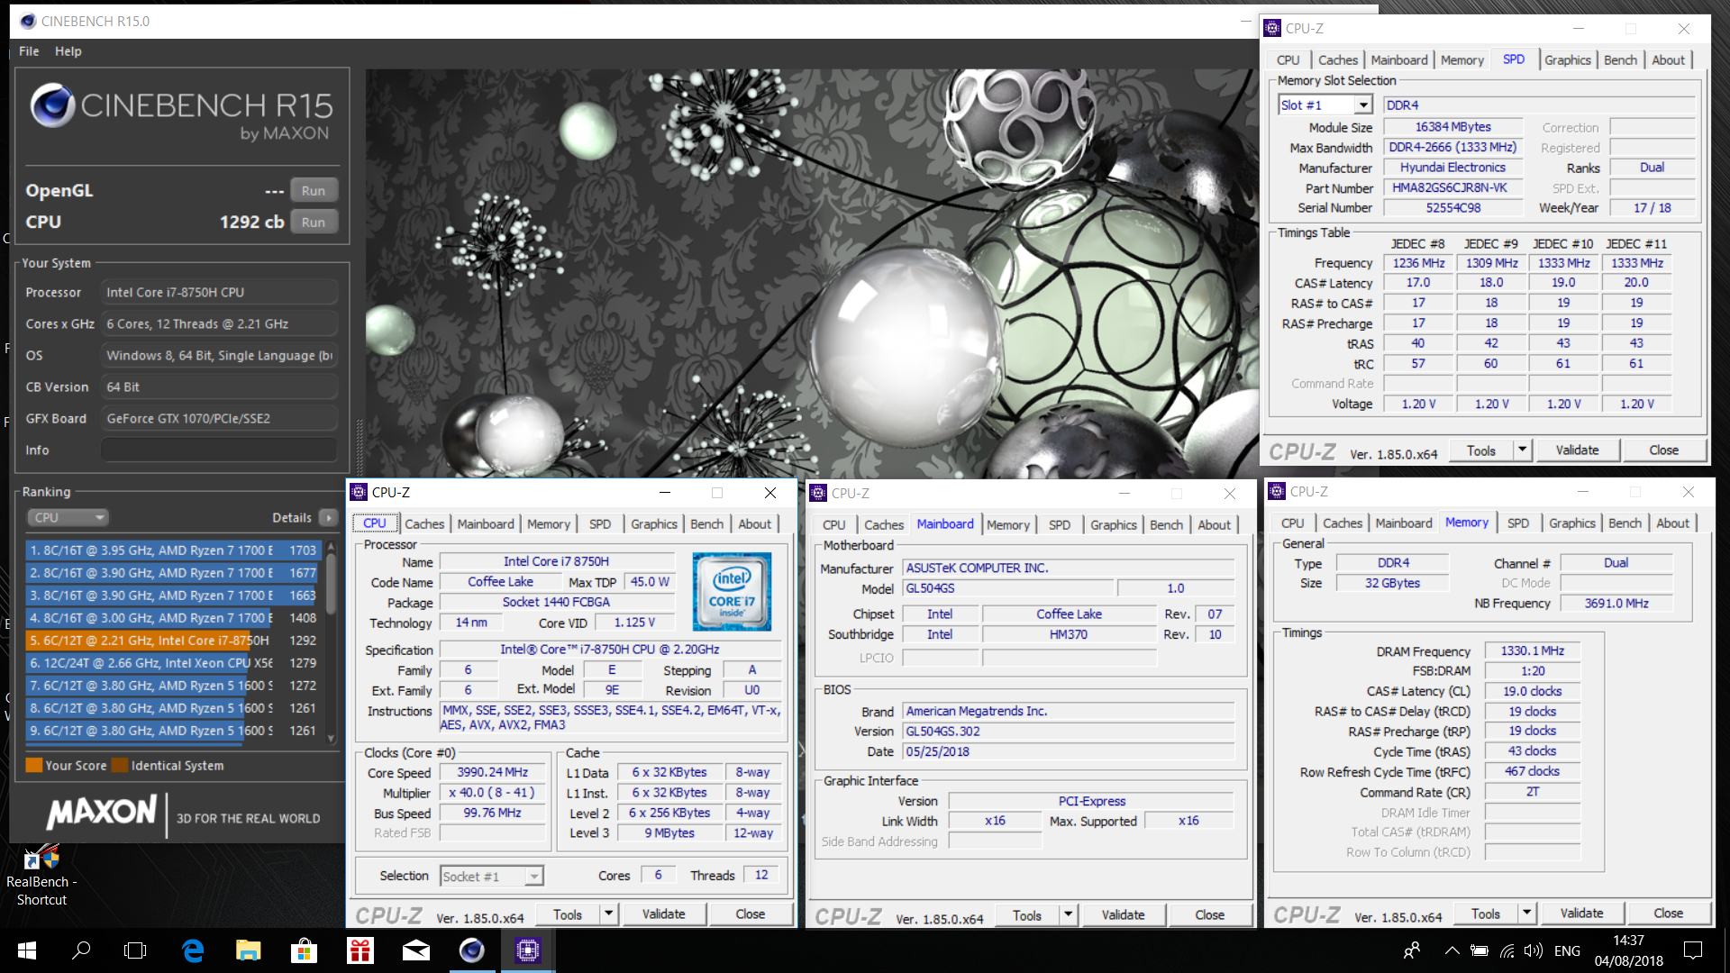
Task: Select highlighted Intel Core i7-8750H ranking row
Action: click(173, 640)
